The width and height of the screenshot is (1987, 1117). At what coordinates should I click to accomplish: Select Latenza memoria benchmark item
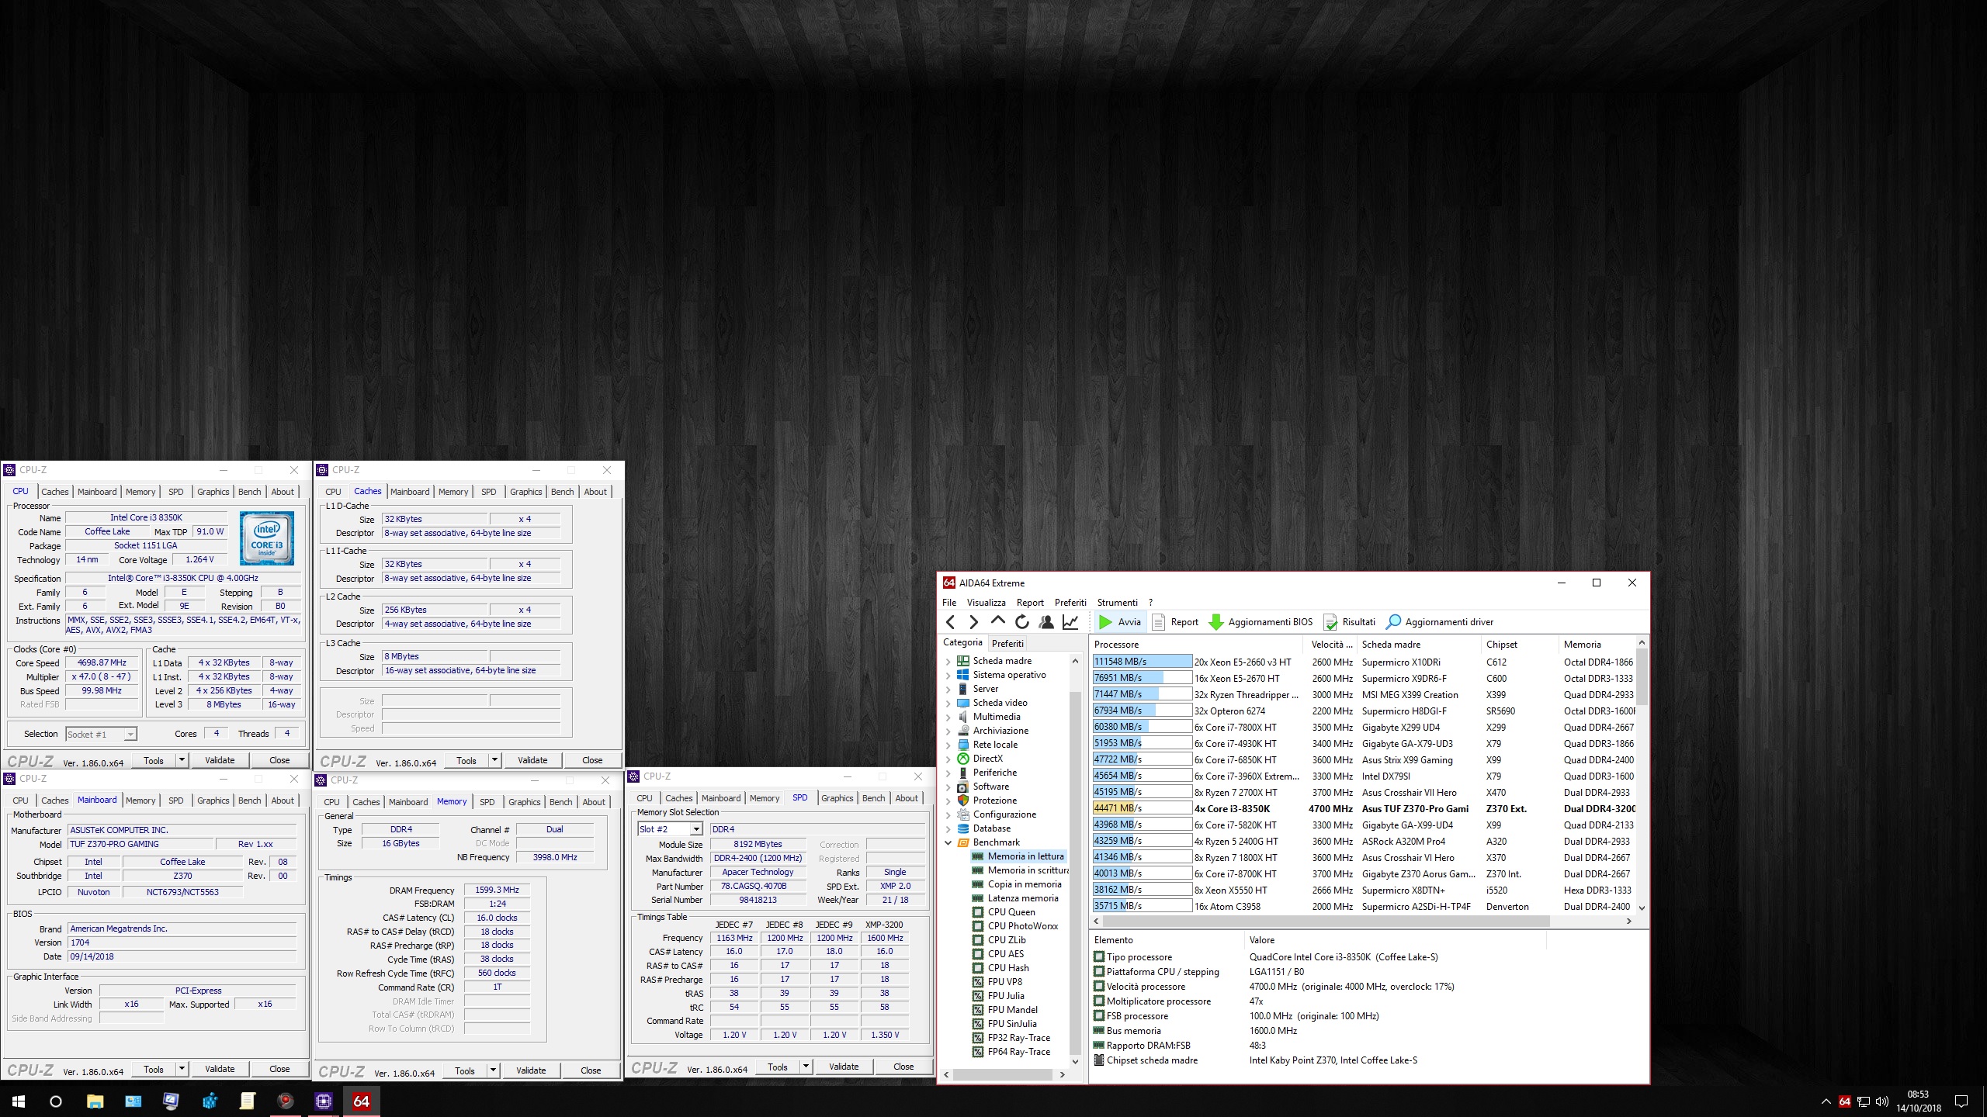(x=1022, y=897)
